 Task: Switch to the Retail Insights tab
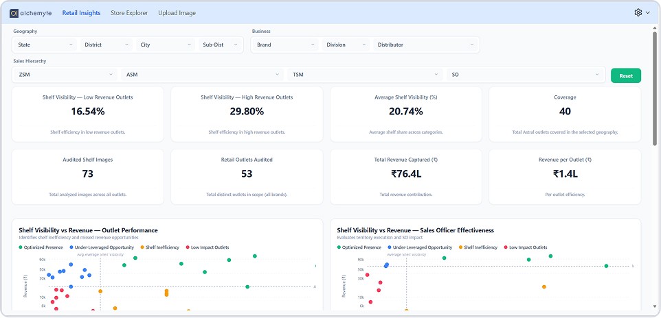(81, 13)
